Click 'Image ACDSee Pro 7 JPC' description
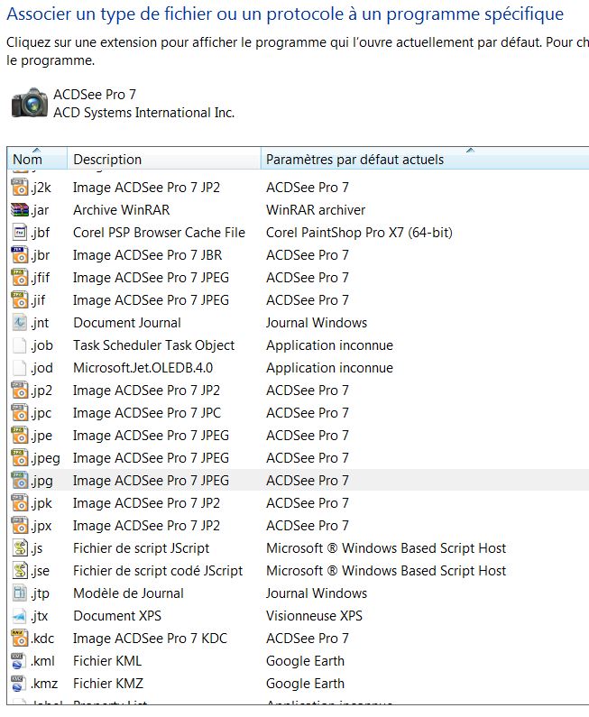589x717 pixels. 147,413
